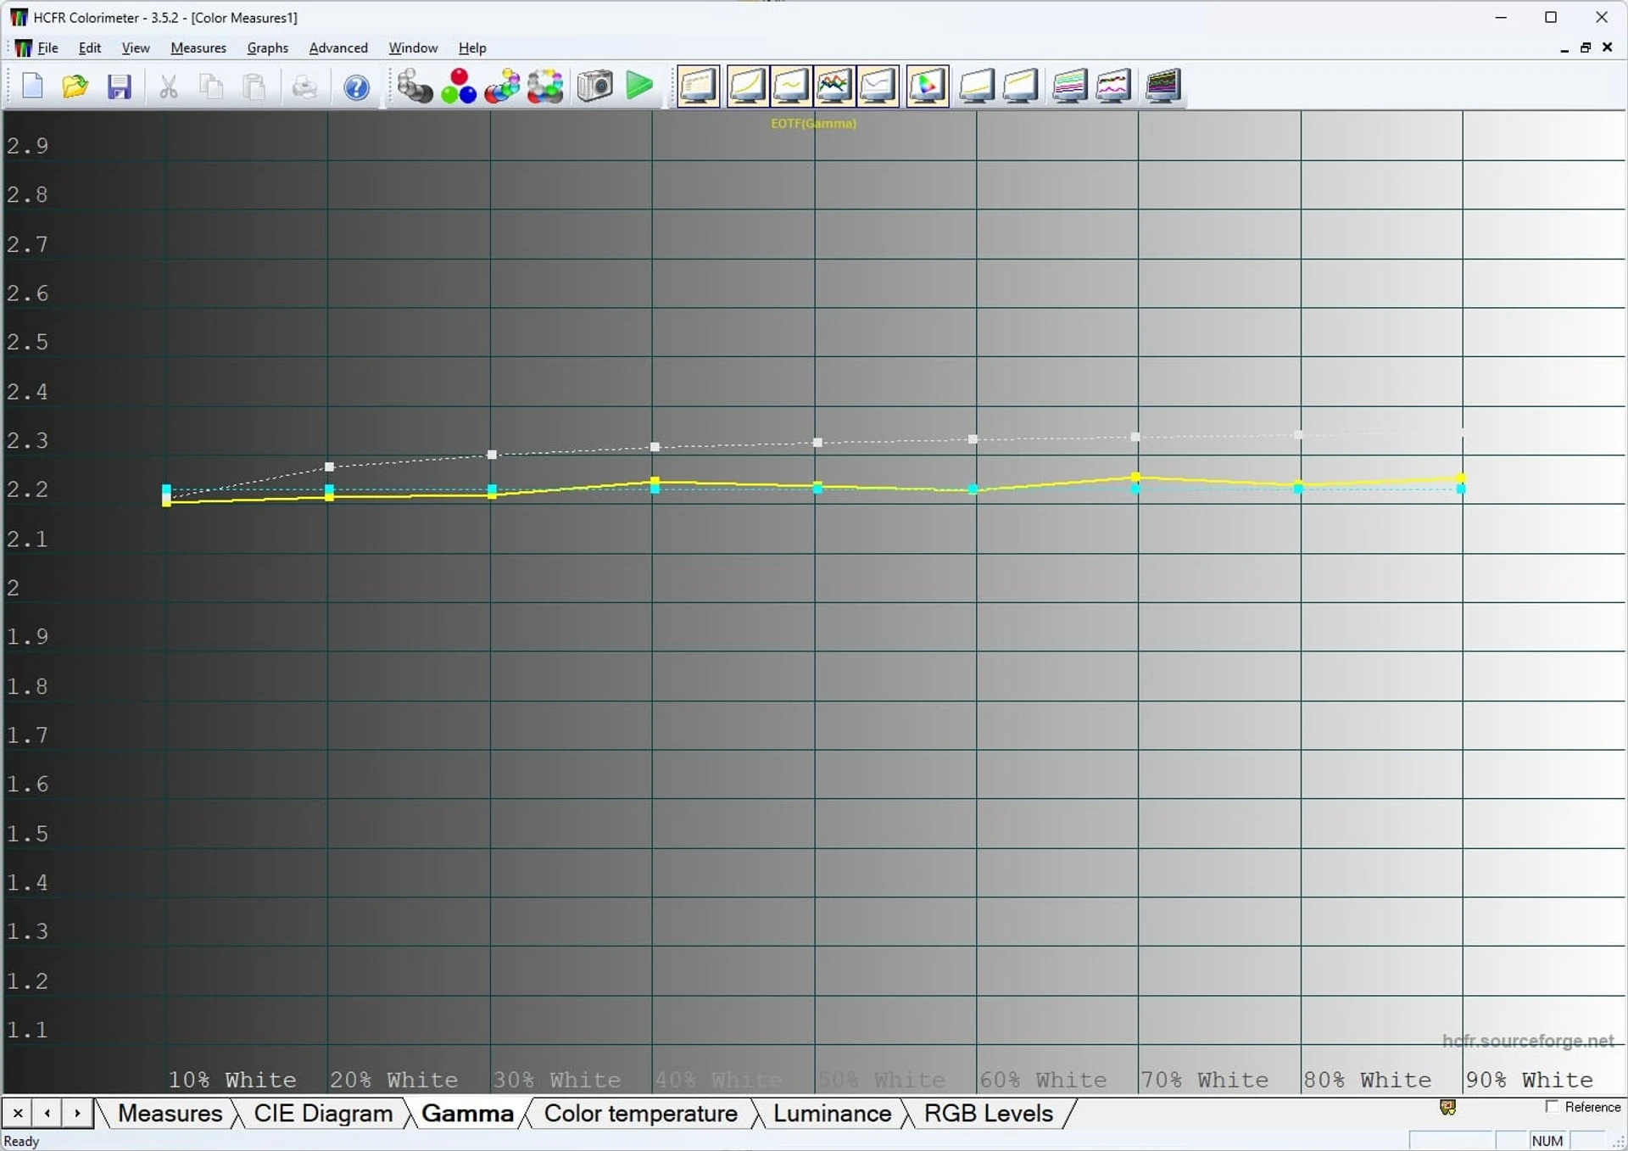The height and width of the screenshot is (1151, 1628).
Task: Open the Measures menu
Action: pyautogui.click(x=198, y=47)
